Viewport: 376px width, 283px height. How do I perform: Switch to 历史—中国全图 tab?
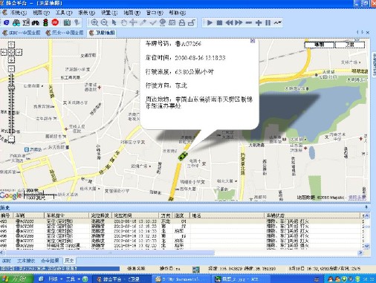pyautogui.click(x=65, y=33)
